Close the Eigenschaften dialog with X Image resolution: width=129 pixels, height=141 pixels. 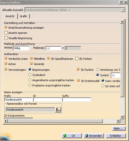click(x=125, y=2)
